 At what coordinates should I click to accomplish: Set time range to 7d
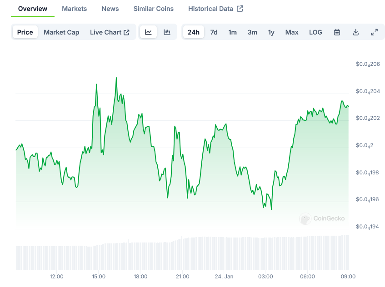pyautogui.click(x=214, y=32)
